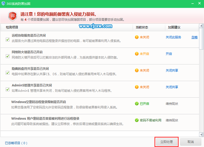
Task: Uncheck 网络防火墙是否已开启 checkbox
Action: [8, 56]
